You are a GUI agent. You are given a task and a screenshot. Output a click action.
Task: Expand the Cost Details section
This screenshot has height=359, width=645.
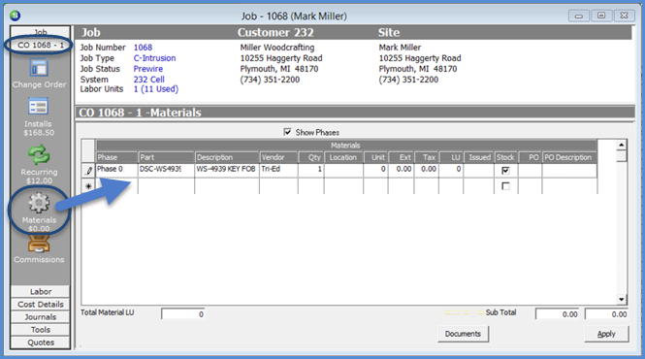[x=41, y=305]
